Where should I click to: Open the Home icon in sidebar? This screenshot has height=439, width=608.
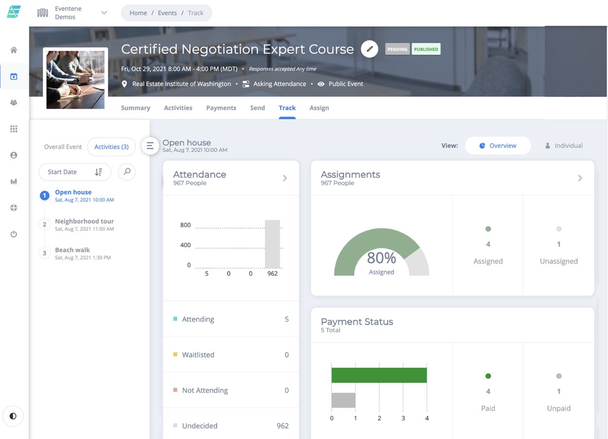14,50
